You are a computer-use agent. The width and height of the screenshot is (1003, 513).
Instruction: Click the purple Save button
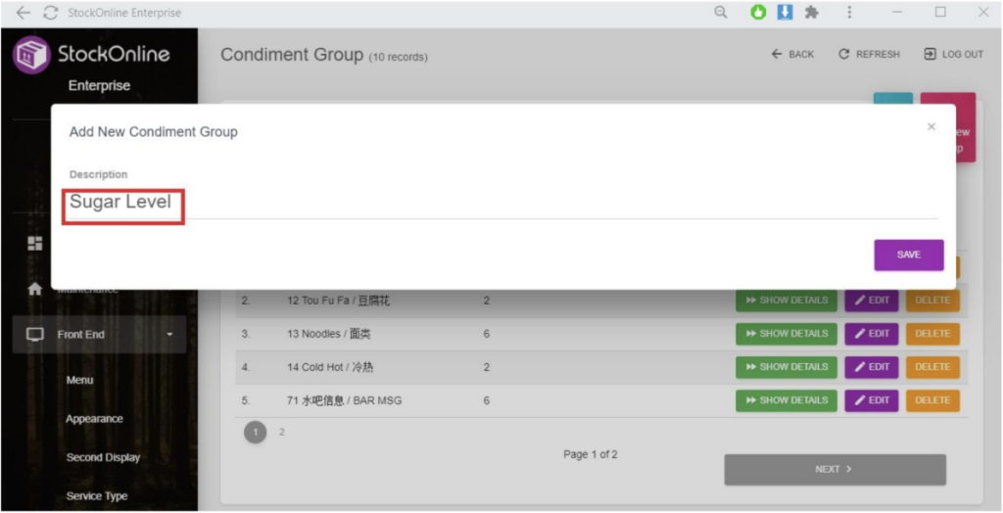point(908,255)
